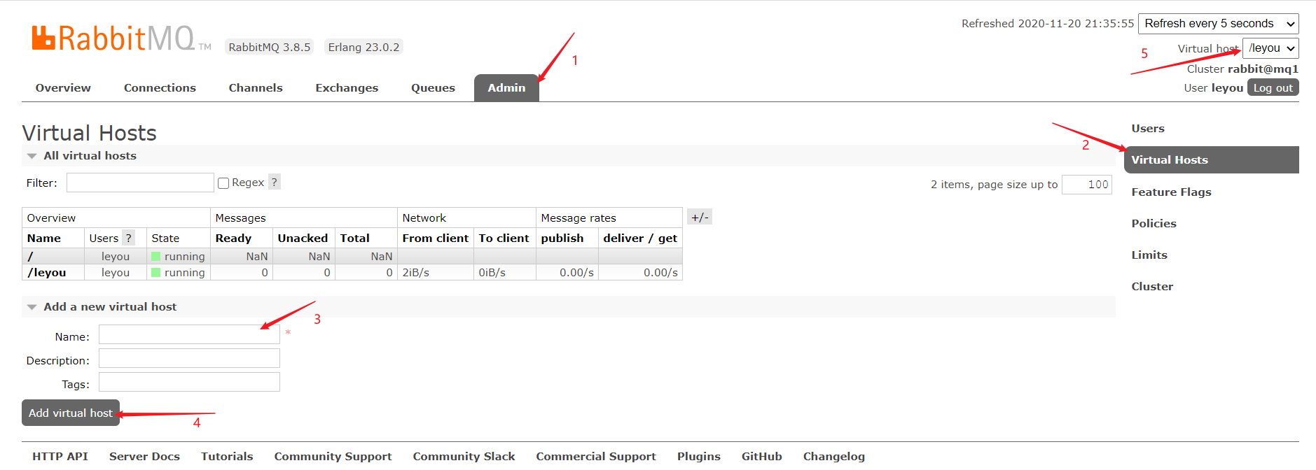The image size is (1316, 470).
Task: Click the Log out button
Action: point(1273,87)
